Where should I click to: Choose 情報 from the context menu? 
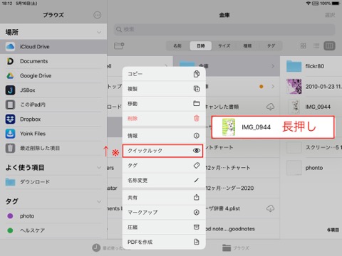click(164, 136)
